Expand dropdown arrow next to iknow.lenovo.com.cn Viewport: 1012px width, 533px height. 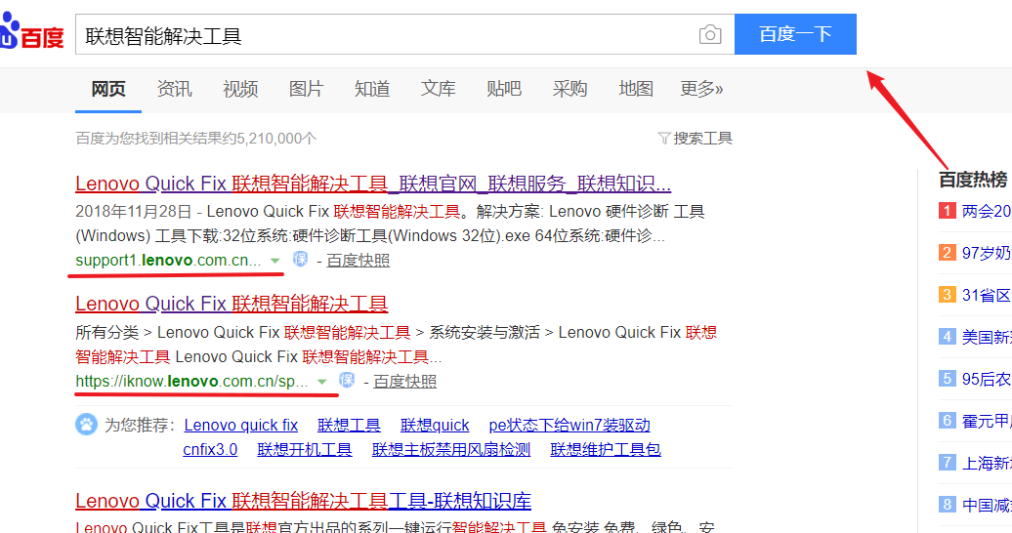(321, 382)
